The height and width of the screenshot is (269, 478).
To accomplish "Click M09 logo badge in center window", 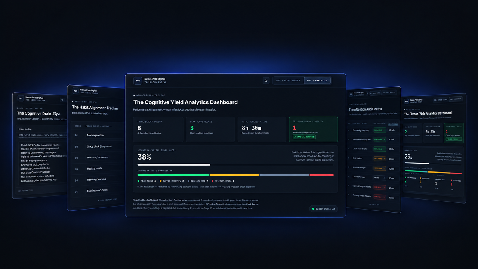I will click(138, 80).
